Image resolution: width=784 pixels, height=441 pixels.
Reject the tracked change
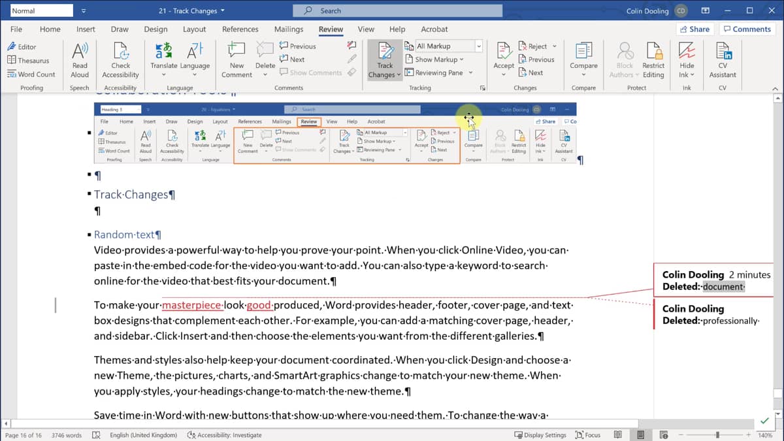(x=533, y=46)
